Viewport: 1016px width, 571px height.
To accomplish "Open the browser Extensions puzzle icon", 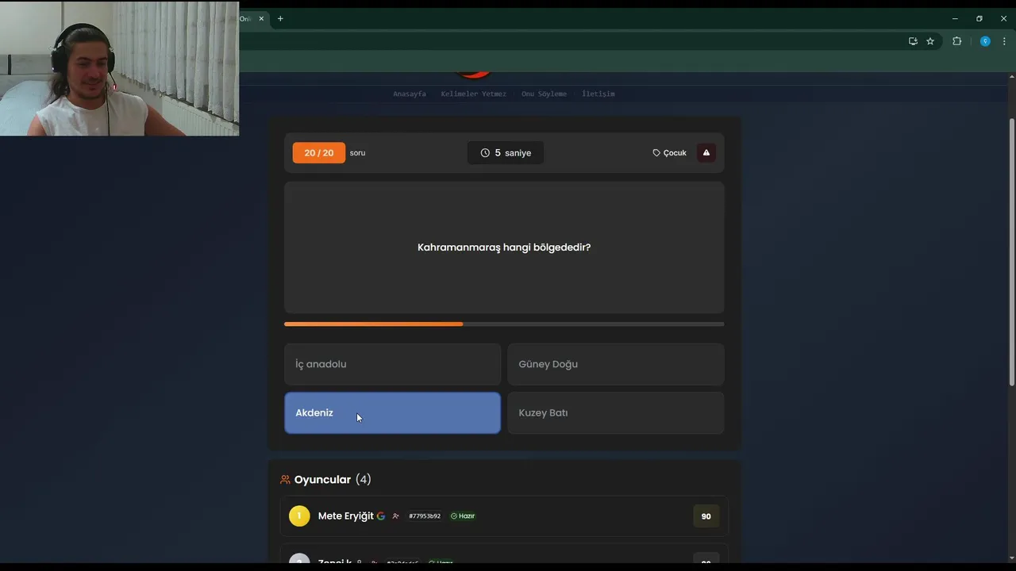I will click(956, 41).
